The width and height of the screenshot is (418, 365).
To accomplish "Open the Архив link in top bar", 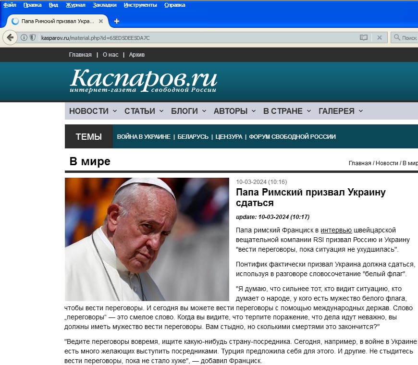I will pos(137,55).
